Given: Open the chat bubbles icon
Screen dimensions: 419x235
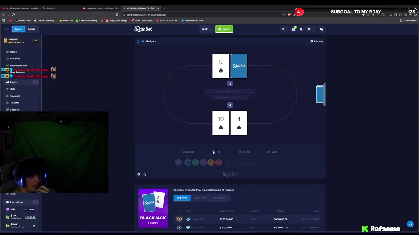Looking at the screenshot, I should pyautogui.click(x=321, y=29).
